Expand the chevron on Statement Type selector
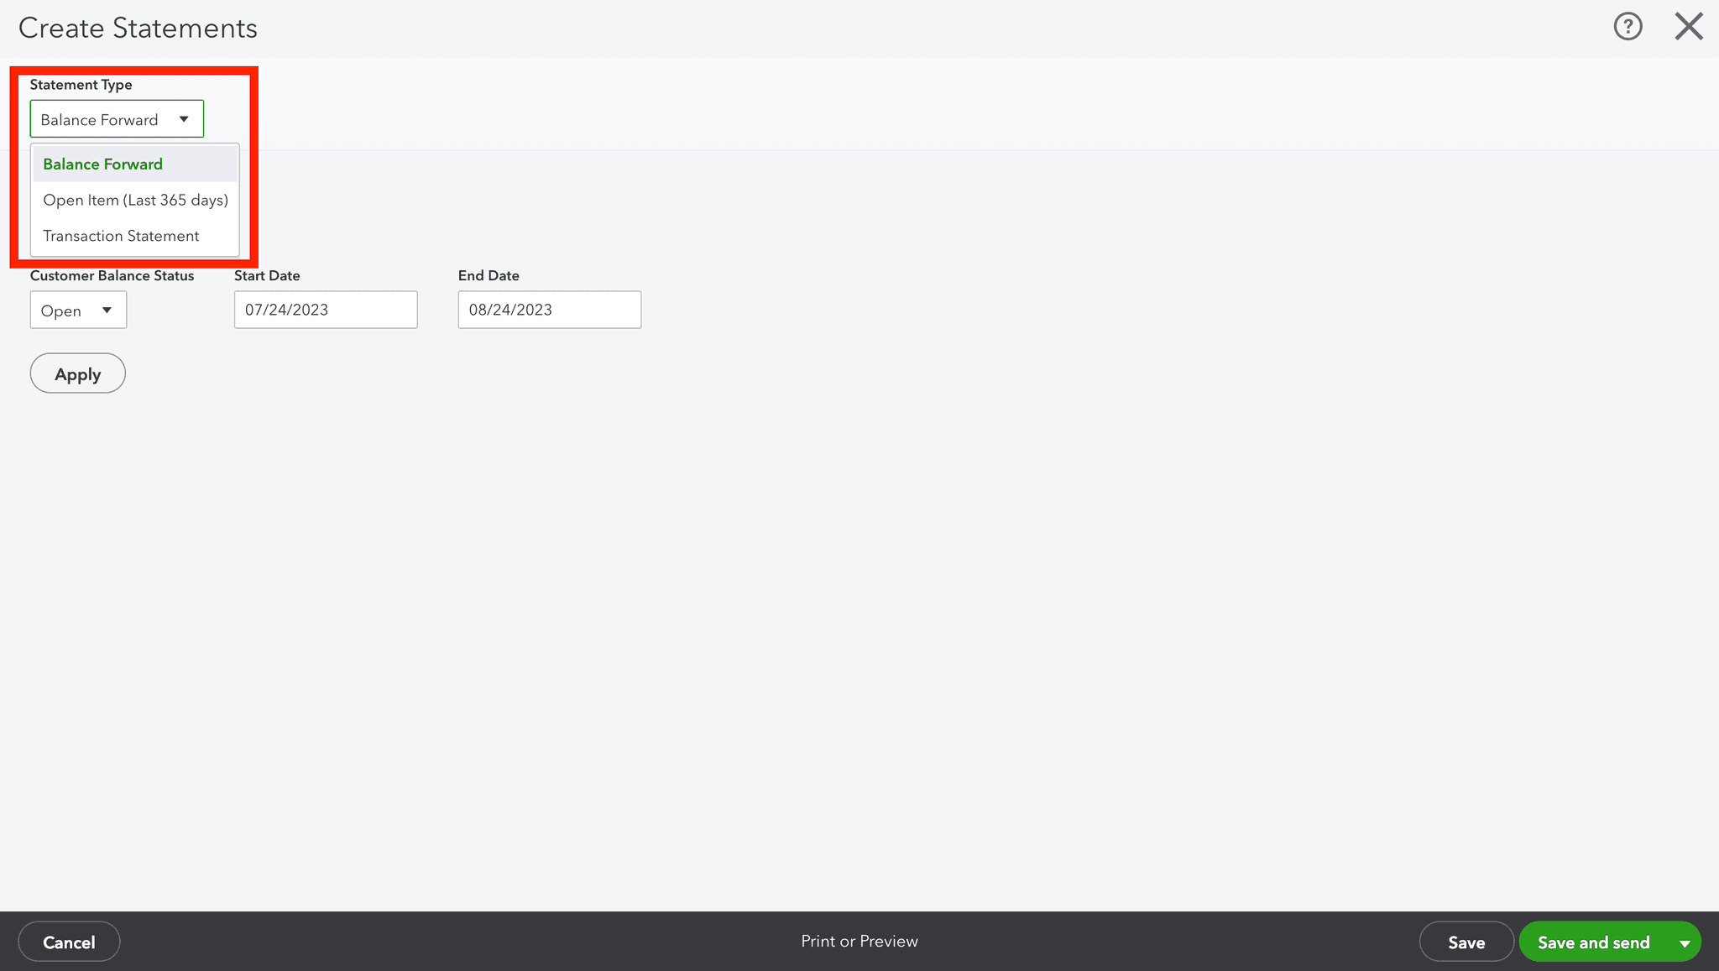 tap(184, 118)
